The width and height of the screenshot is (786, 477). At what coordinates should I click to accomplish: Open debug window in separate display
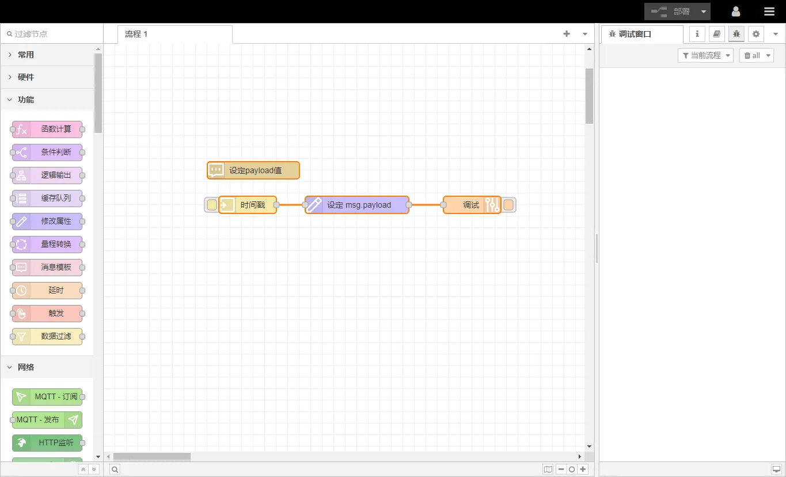(776, 470)
